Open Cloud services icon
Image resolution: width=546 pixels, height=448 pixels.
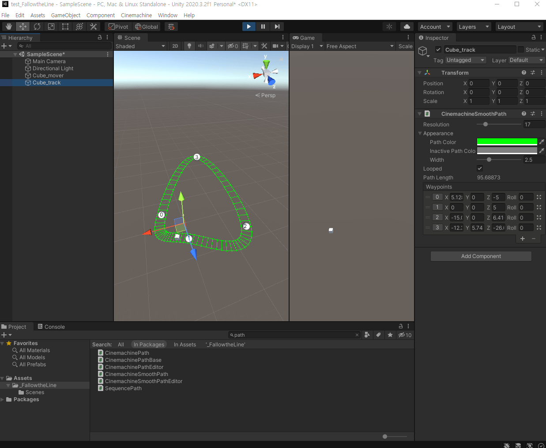407,27
